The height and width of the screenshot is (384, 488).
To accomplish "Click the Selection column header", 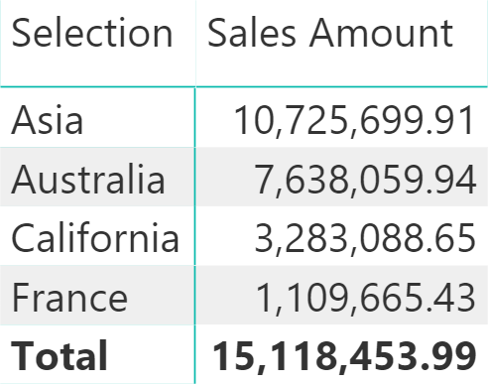I will click(x=92, y=33).
